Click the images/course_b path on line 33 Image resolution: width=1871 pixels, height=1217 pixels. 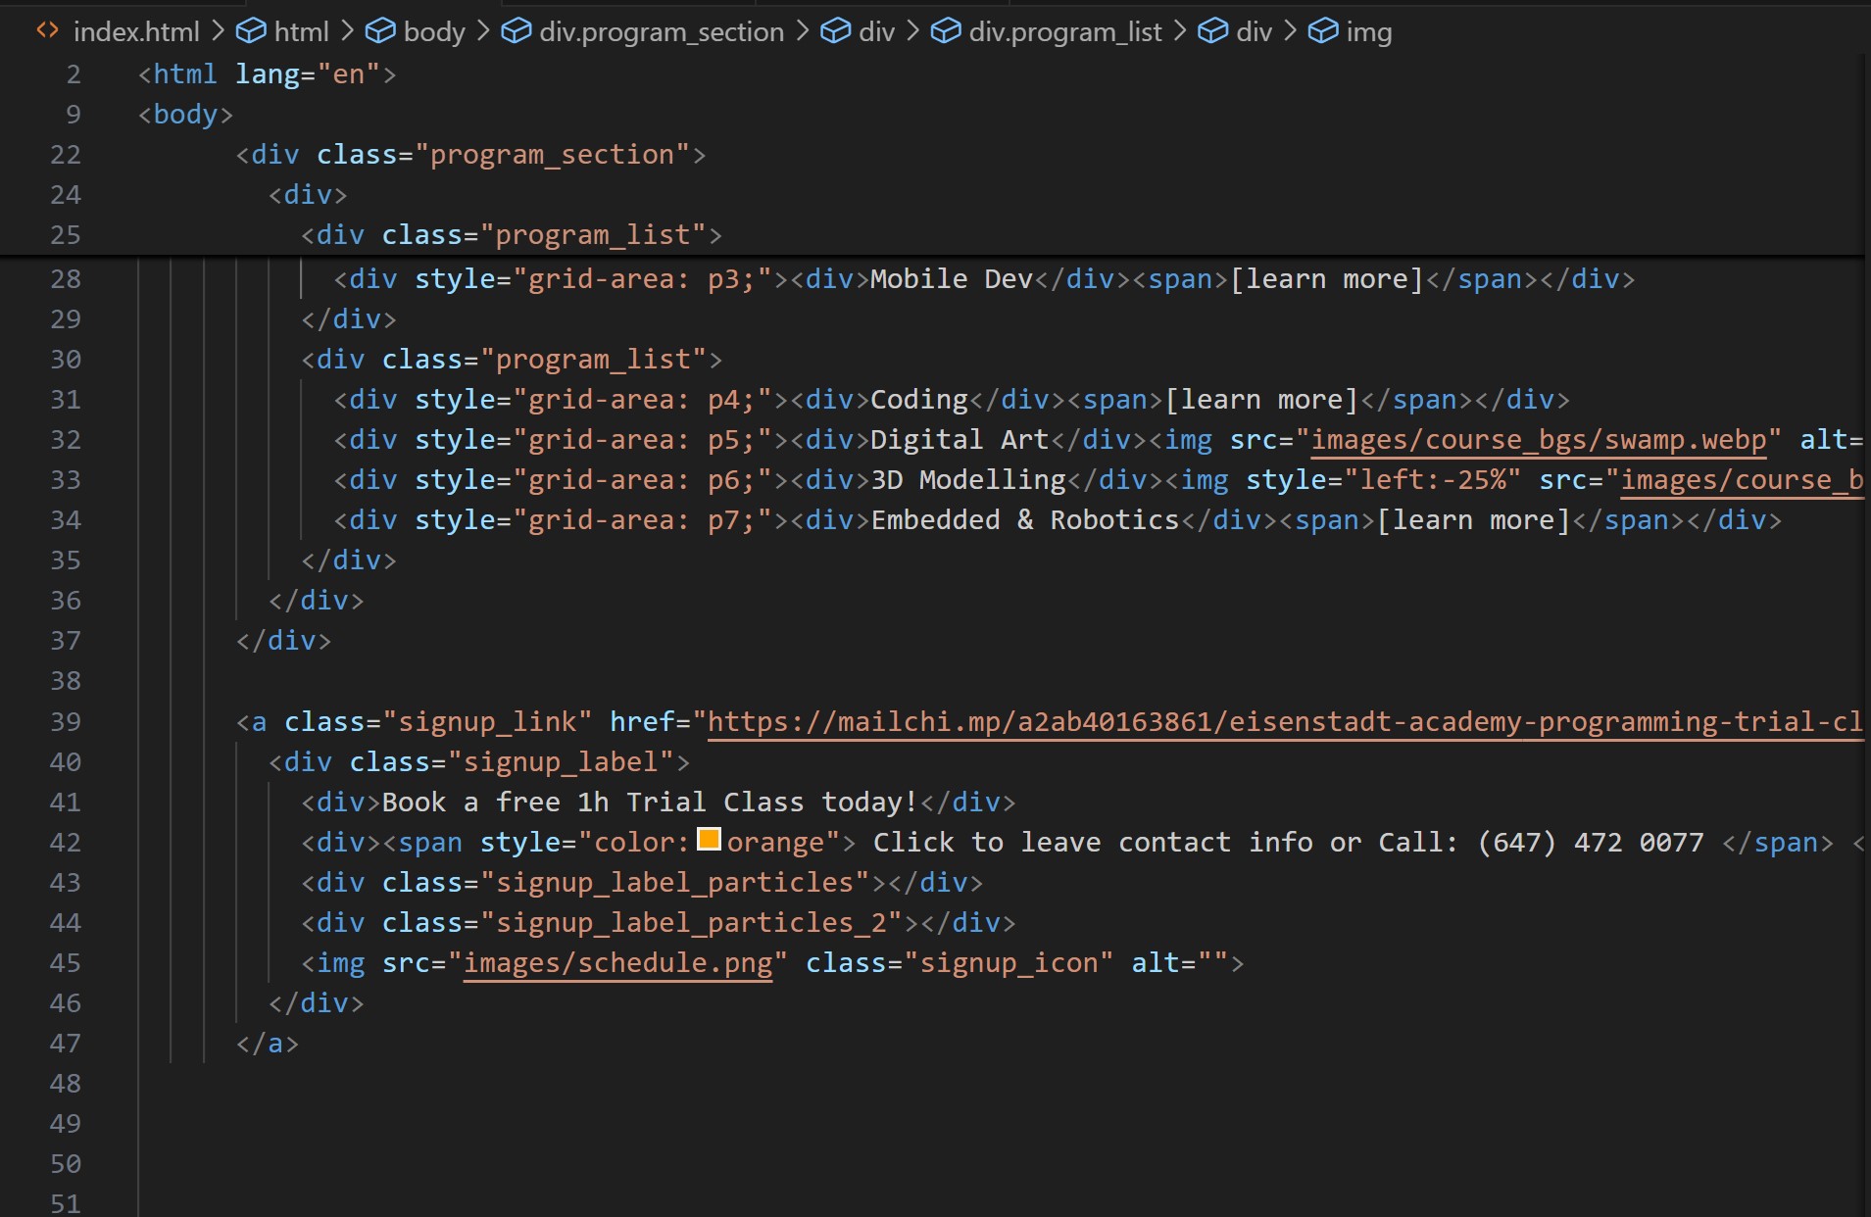pos(1741,480)
